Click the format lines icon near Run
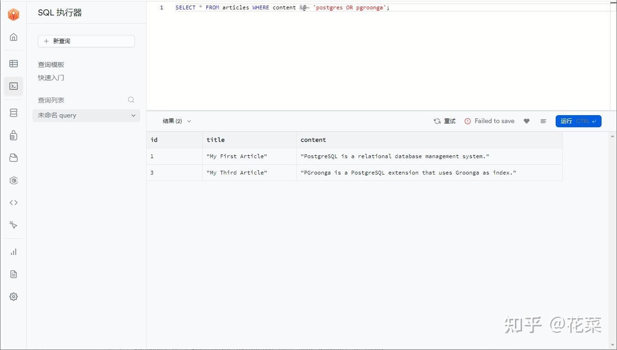The height and width of the screenshot is (350, 617). 543,121
